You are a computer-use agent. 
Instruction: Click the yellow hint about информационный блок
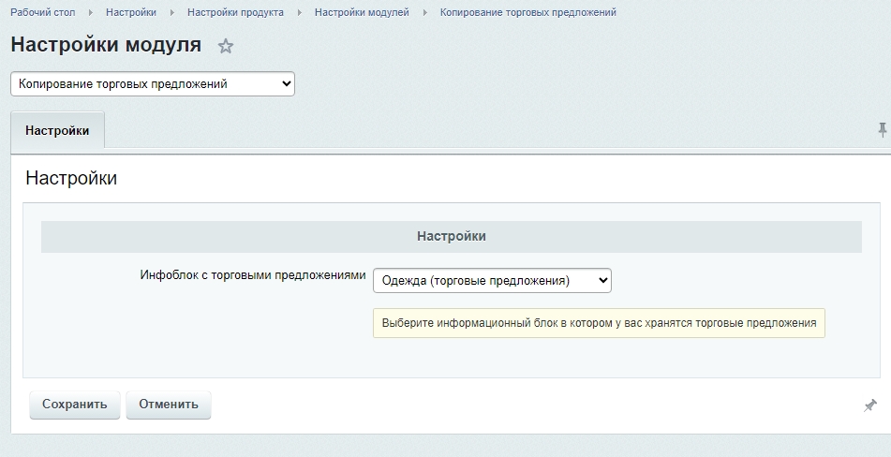point(599,323)
